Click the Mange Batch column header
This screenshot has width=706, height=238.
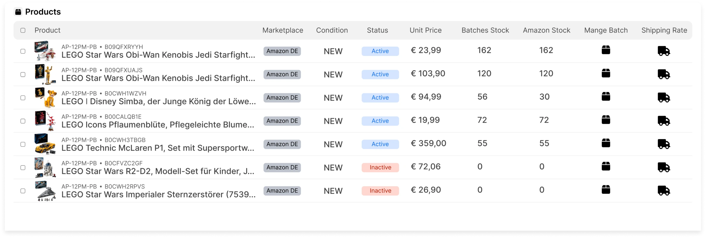(606, 30)
